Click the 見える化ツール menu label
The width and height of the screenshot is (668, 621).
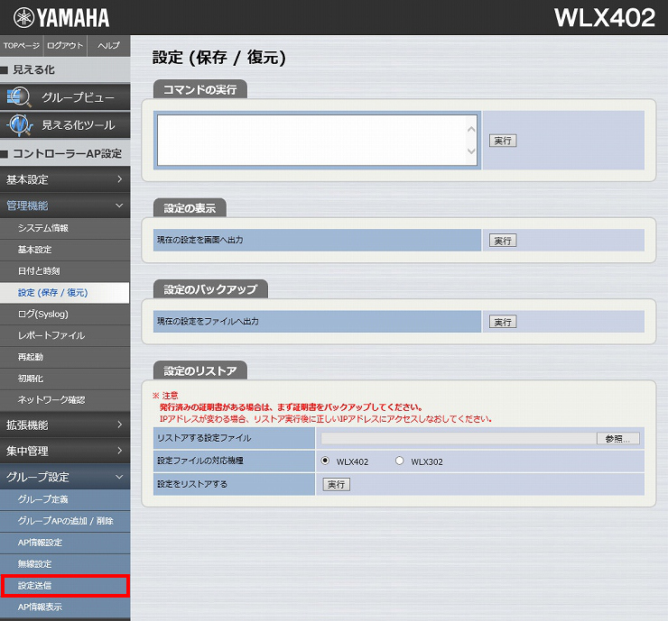point(78,124)
